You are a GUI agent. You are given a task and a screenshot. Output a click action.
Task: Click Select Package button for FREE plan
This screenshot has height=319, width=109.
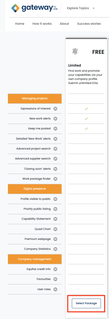86,303
